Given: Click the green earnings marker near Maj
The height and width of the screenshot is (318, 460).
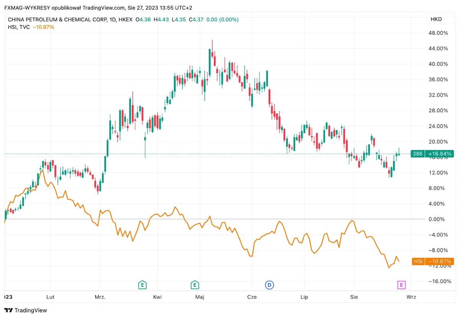Looking at the screenshot, I should pyautogui.click(x=195, y=285).
